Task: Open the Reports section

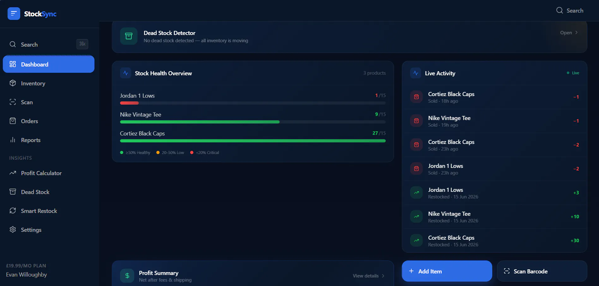Action: pos(49,140)
